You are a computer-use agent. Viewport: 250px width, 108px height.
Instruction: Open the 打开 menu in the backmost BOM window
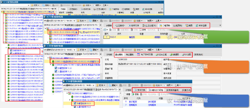pos(35,5)
